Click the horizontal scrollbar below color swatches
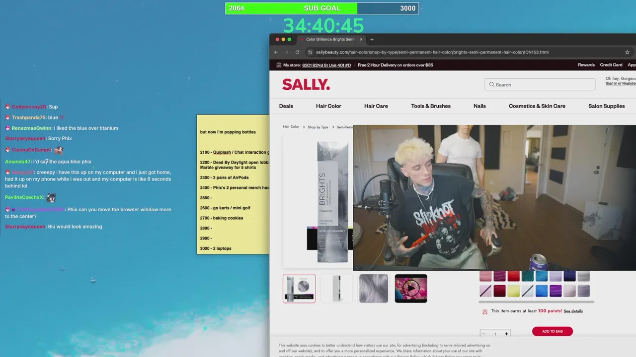 pos(536,301)
